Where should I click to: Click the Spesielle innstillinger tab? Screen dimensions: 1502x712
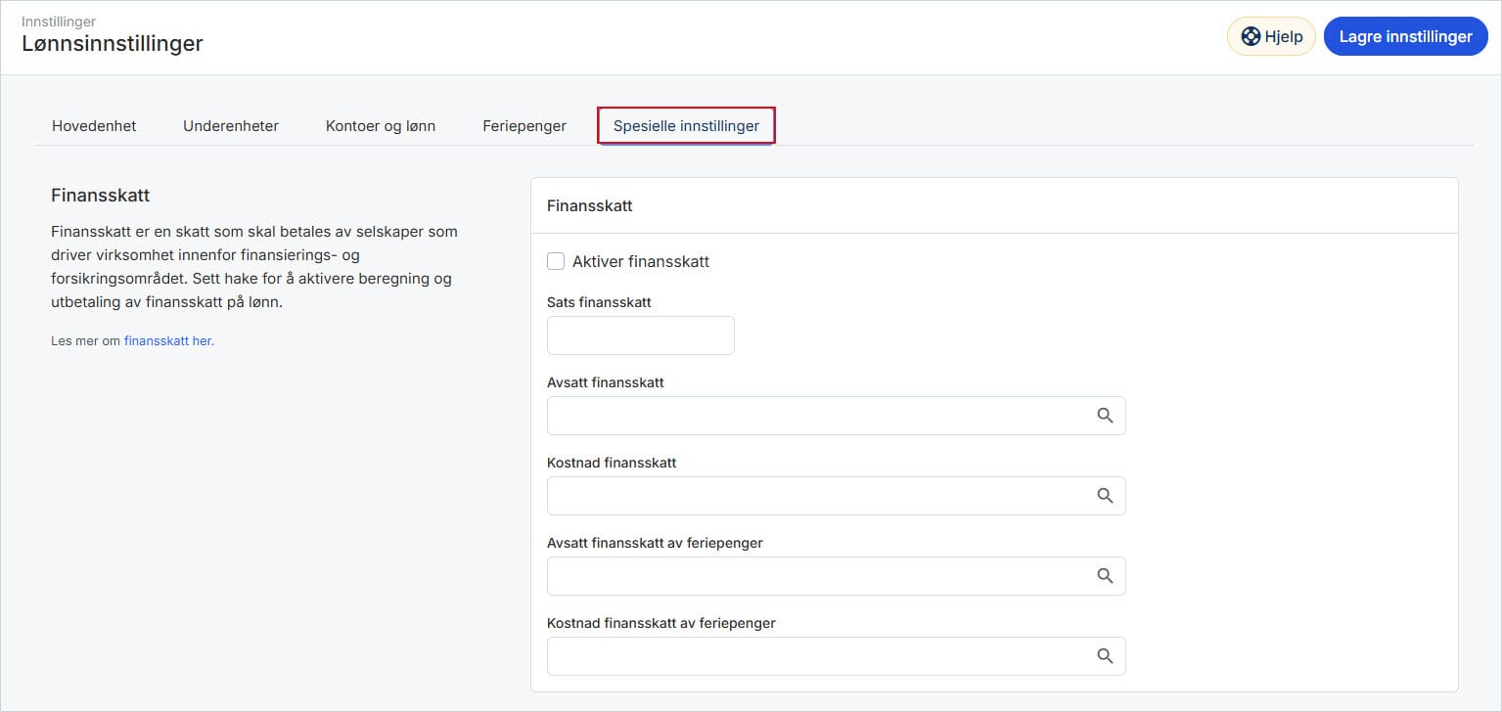pyautogui.click(x=686, y=126)
